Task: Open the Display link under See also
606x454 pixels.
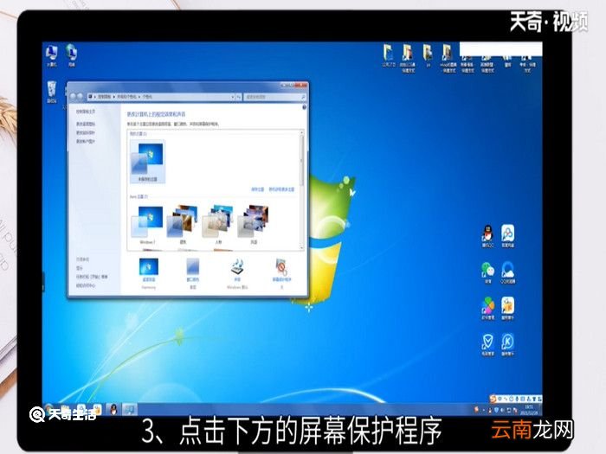Action: [x=80, y=268]
